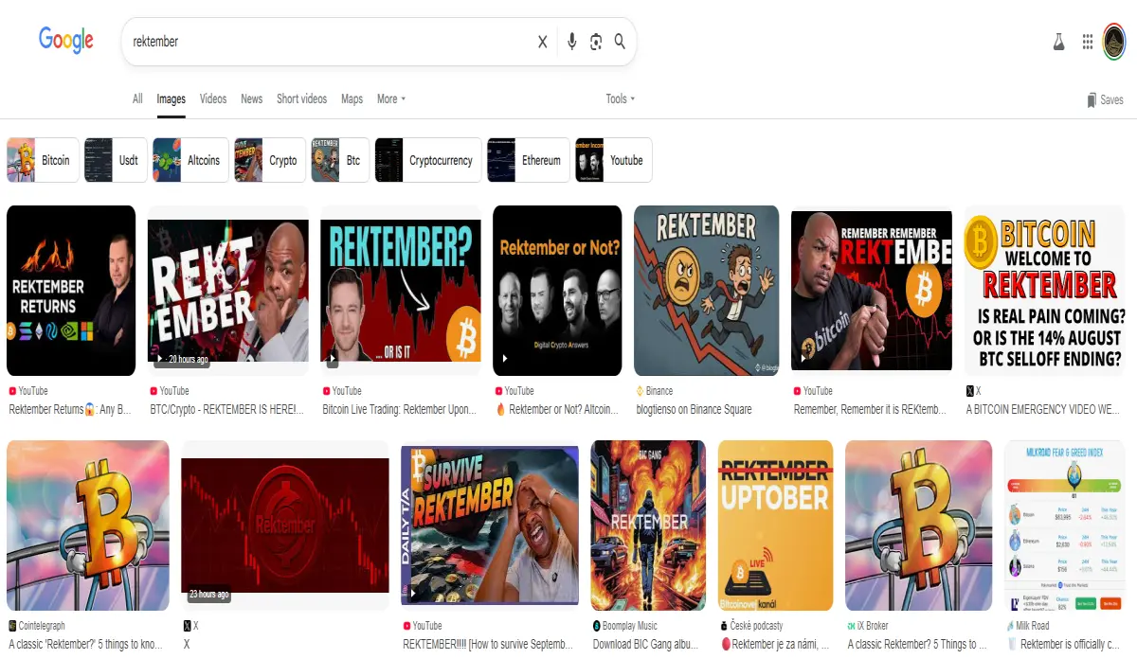Open the Maps tab
The width and height of the screenshot is (1137, 659).
coord(352,98)
